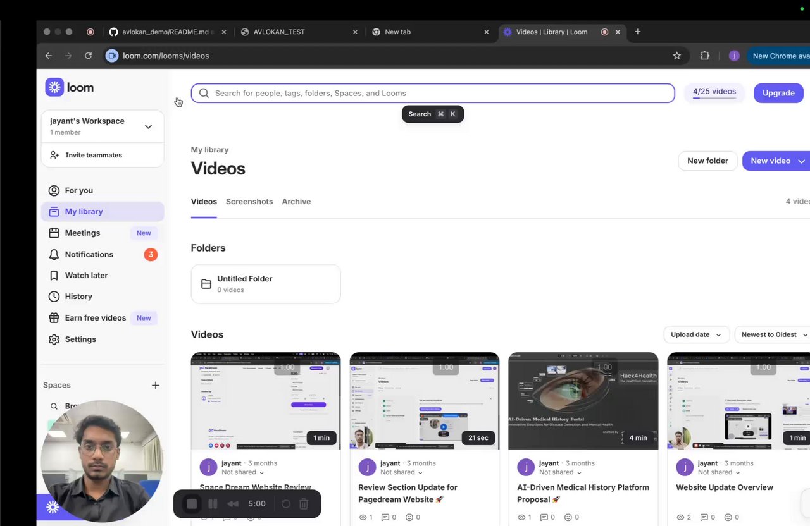Add a new Space with plus icon
This screenshot has height=526, width=810.
(155, 385)
